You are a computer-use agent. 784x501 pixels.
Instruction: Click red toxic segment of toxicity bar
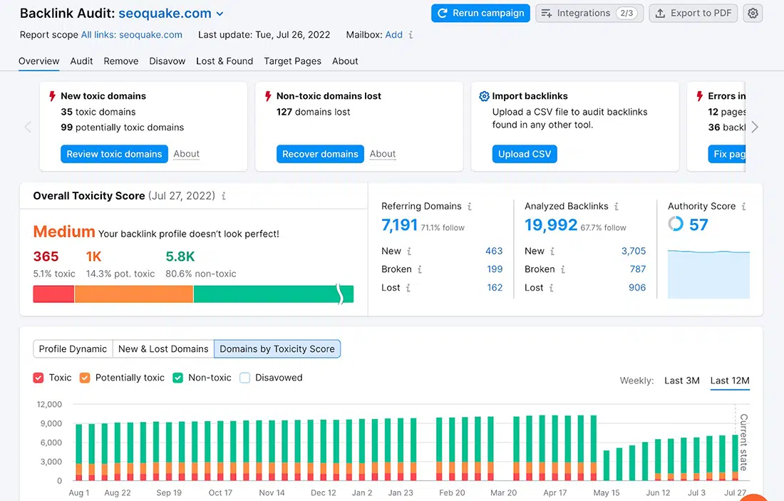pos(53,294)
